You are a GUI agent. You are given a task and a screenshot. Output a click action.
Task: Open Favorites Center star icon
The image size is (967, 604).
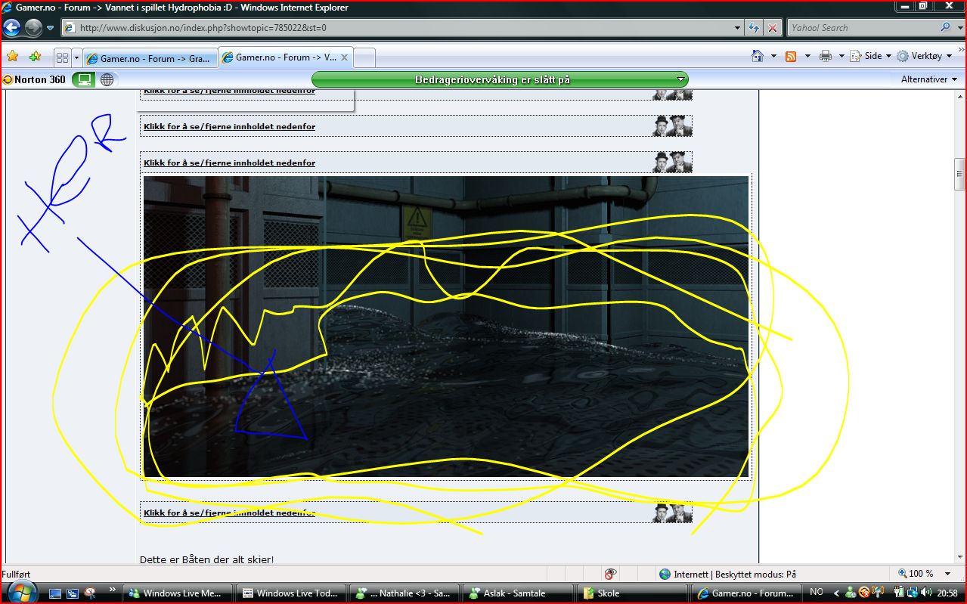pos(13,57)
